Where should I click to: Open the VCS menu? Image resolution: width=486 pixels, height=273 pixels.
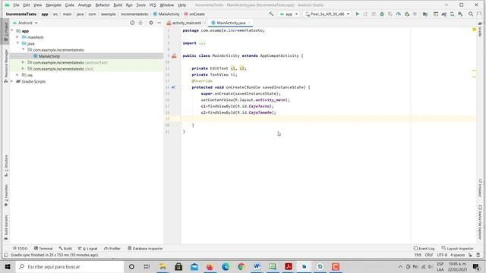pos(153,5)
